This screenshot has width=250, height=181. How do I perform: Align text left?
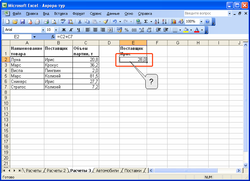point(88,30)
